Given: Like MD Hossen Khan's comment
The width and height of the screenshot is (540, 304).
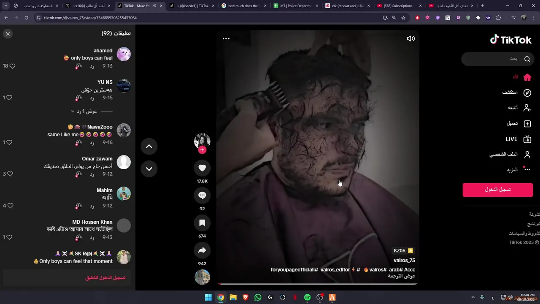Looking at the screenshot, I should click(x=9, y=237).
